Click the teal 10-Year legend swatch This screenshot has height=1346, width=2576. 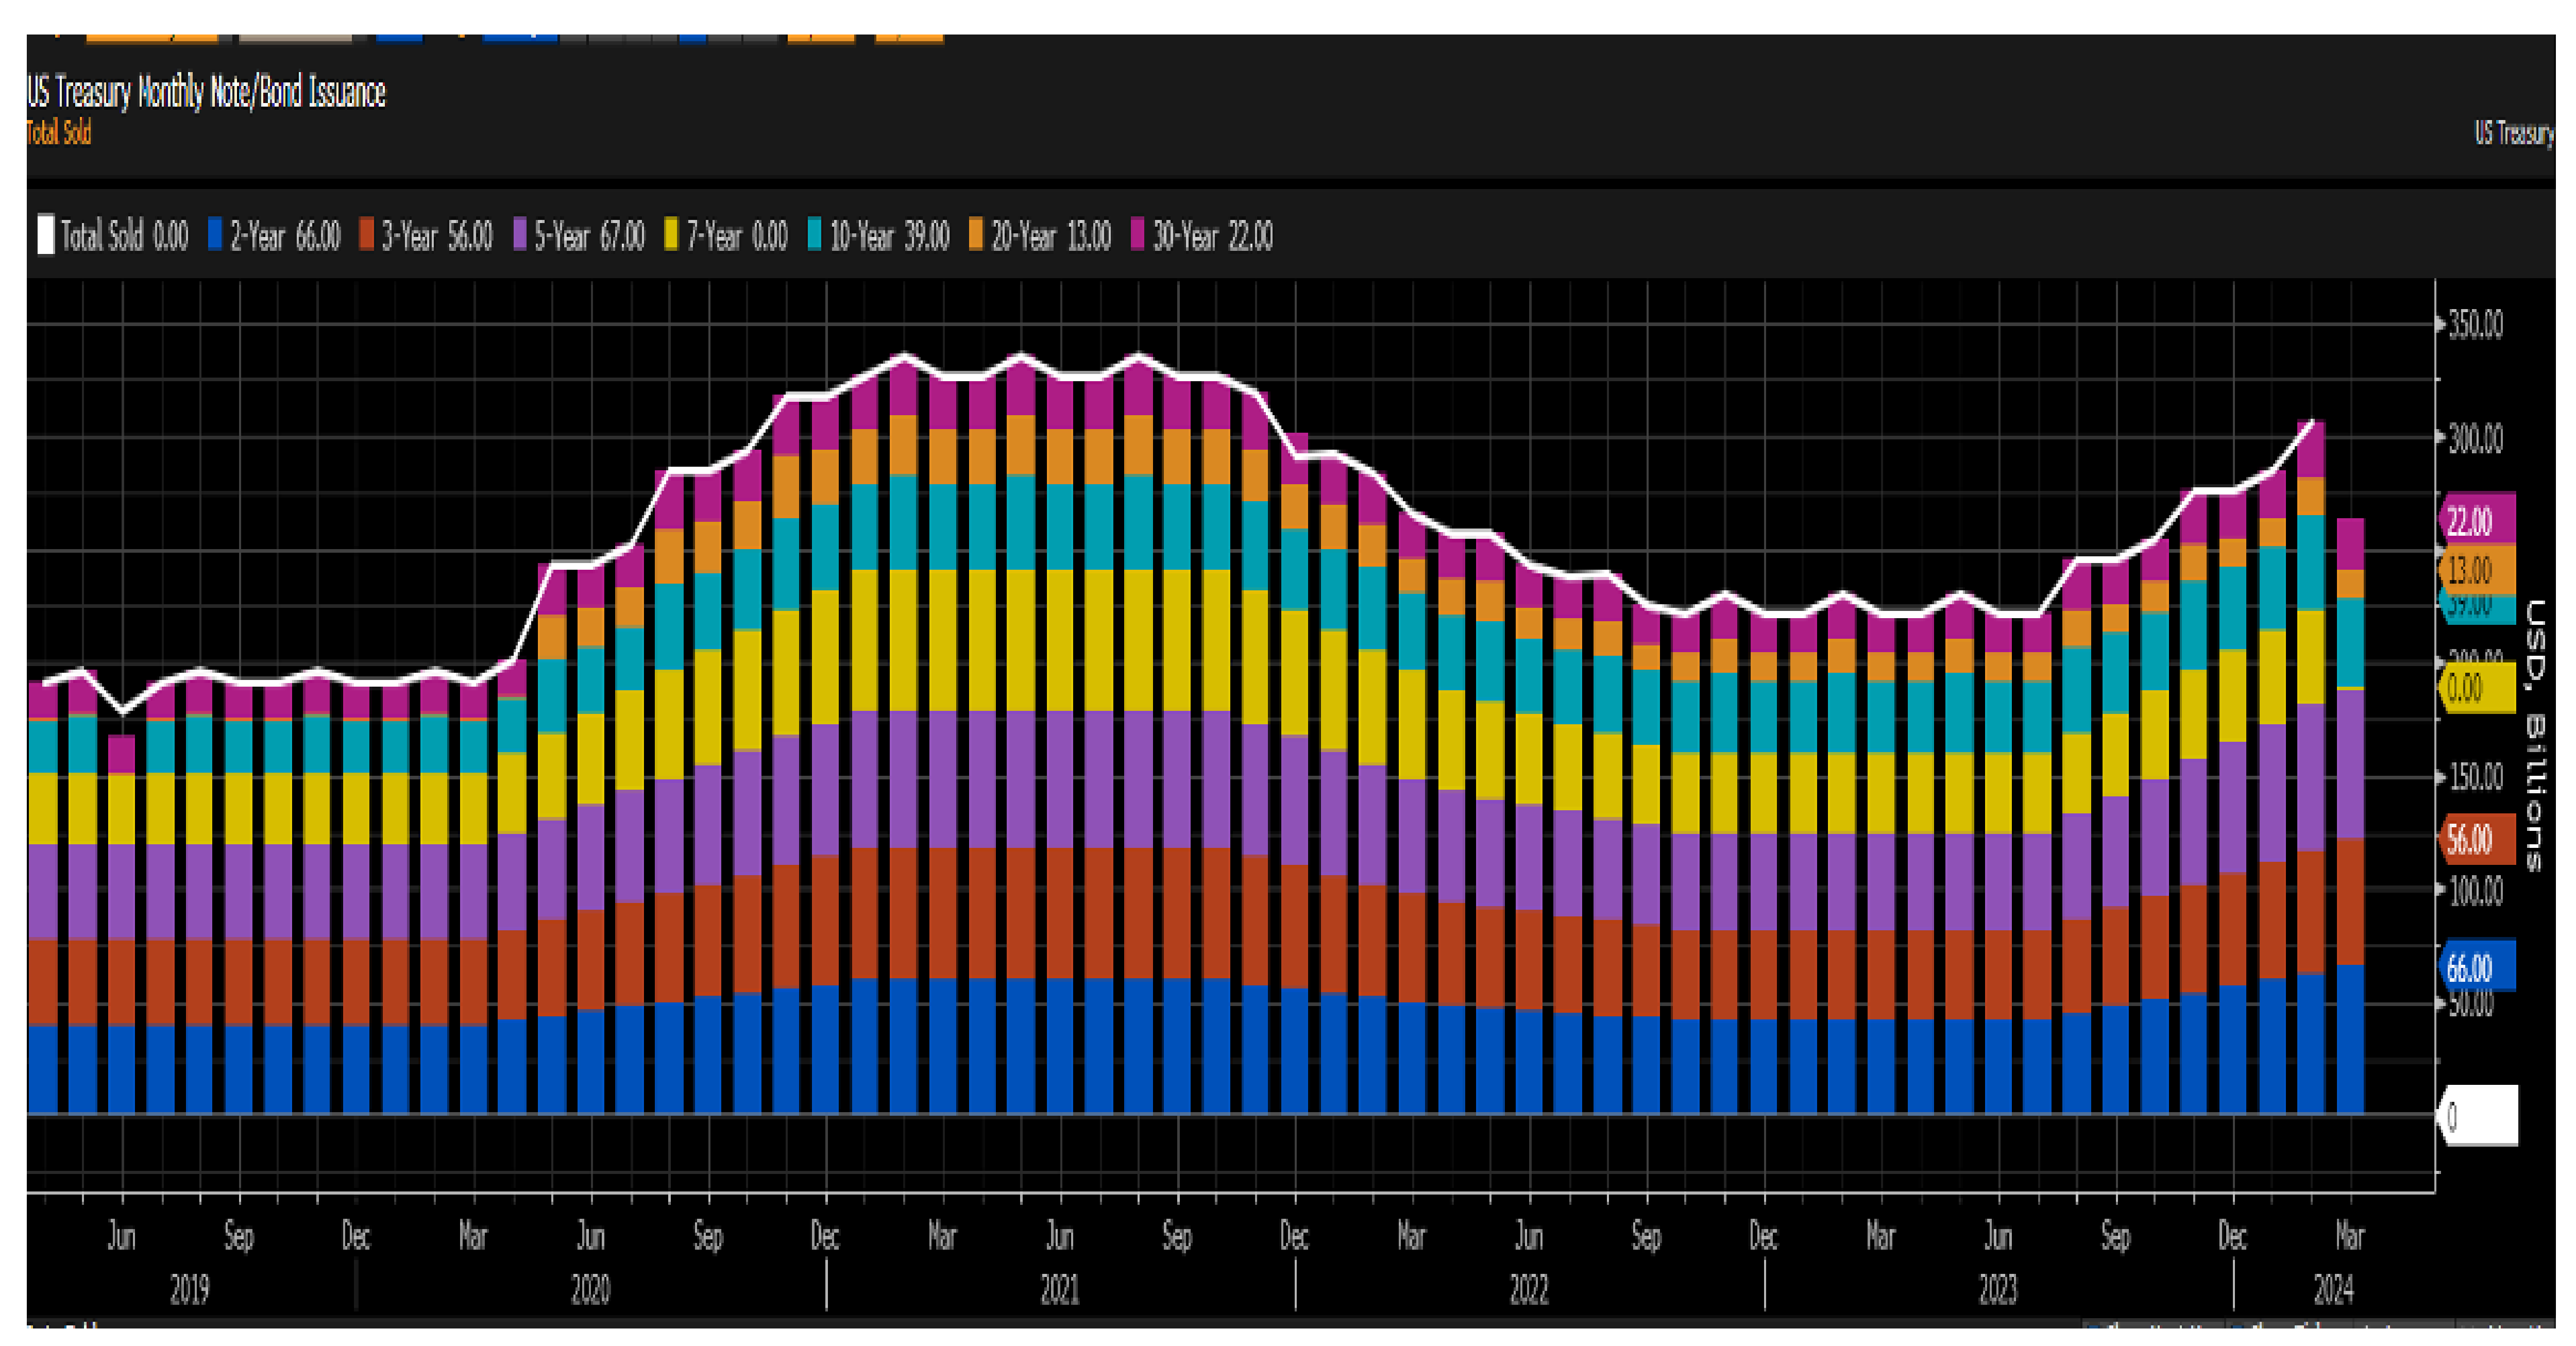tap(814, 235)
